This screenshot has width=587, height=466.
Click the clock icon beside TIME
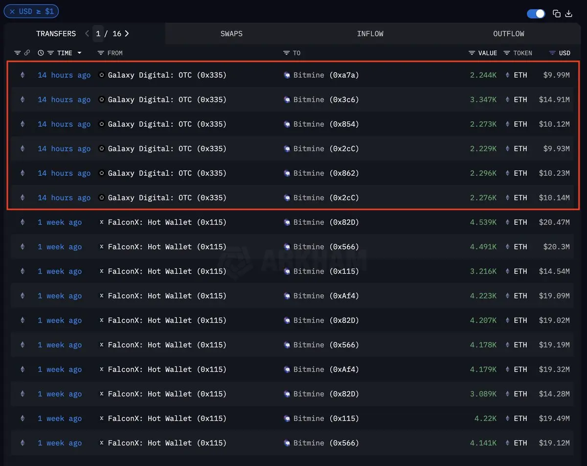pyautogui.click(x=41, y=53)
